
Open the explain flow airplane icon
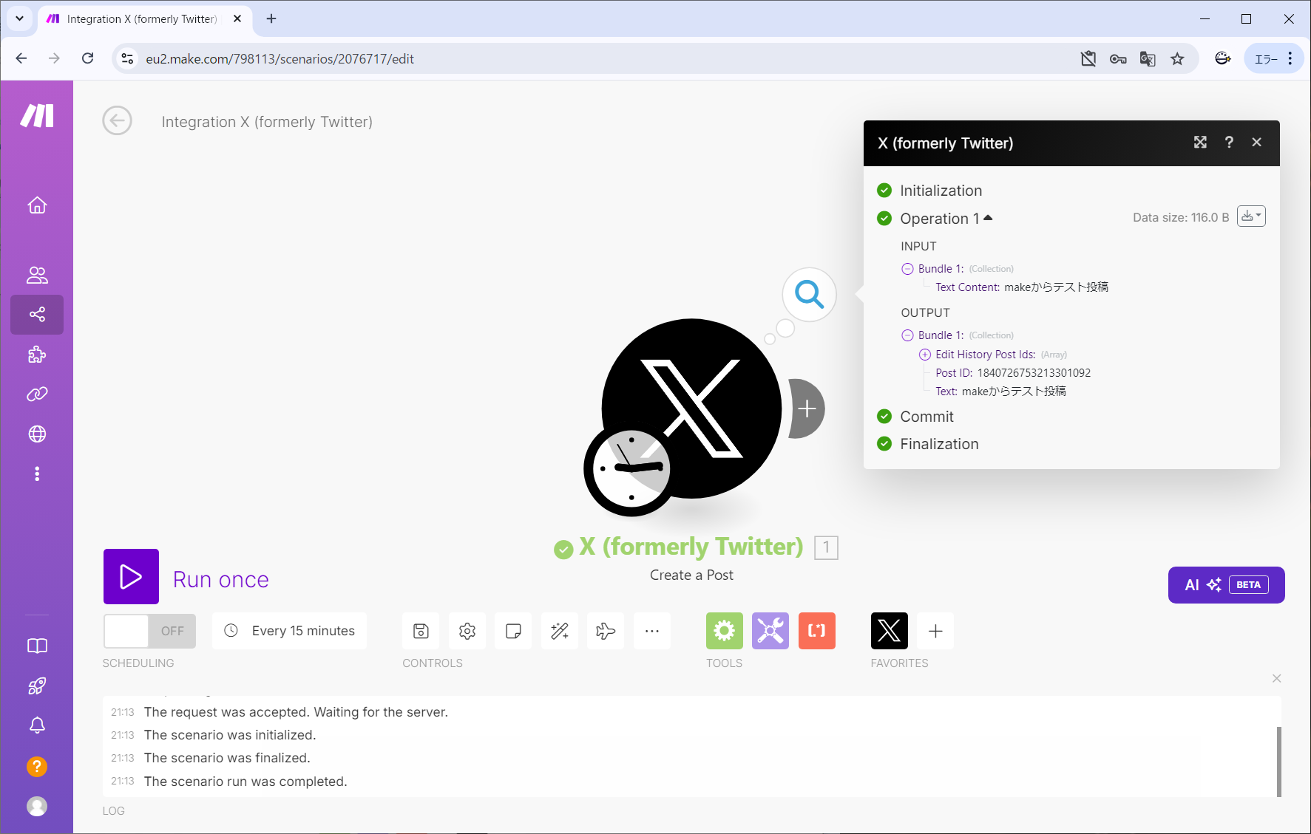pos(605,631)
